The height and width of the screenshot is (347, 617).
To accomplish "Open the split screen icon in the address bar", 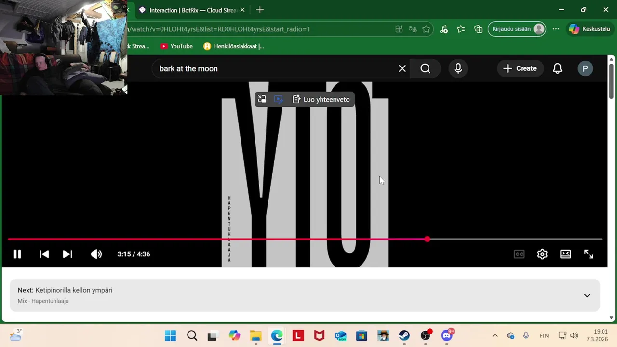I will [x=399, y=29].
